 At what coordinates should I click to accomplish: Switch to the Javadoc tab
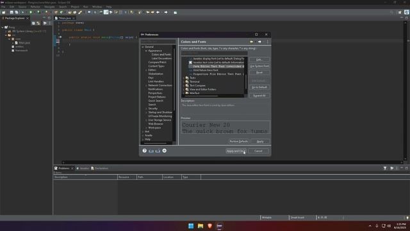point(83,168)
